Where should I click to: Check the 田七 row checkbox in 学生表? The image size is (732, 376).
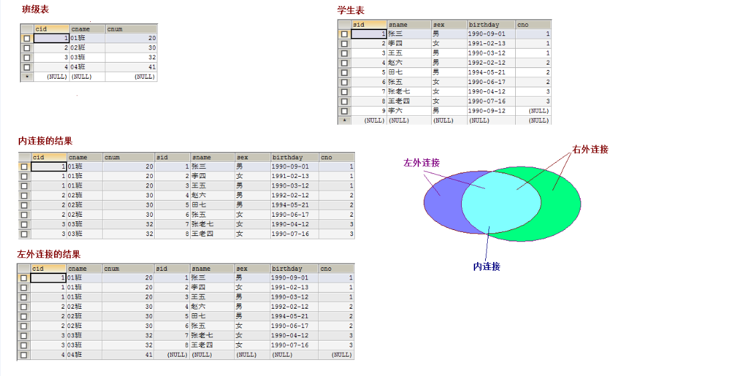344,73
